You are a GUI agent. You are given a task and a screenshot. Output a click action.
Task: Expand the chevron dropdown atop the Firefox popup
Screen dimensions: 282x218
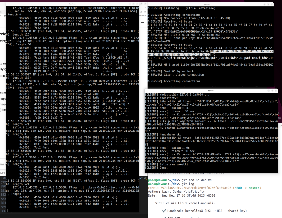(145, 7)
